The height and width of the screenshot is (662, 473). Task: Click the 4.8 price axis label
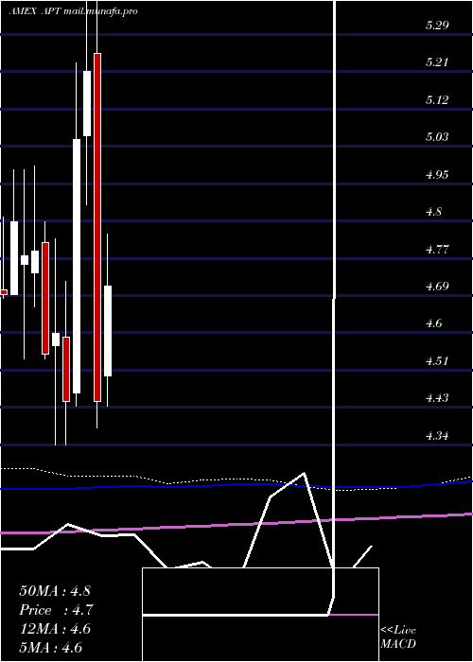pos(434,212)
